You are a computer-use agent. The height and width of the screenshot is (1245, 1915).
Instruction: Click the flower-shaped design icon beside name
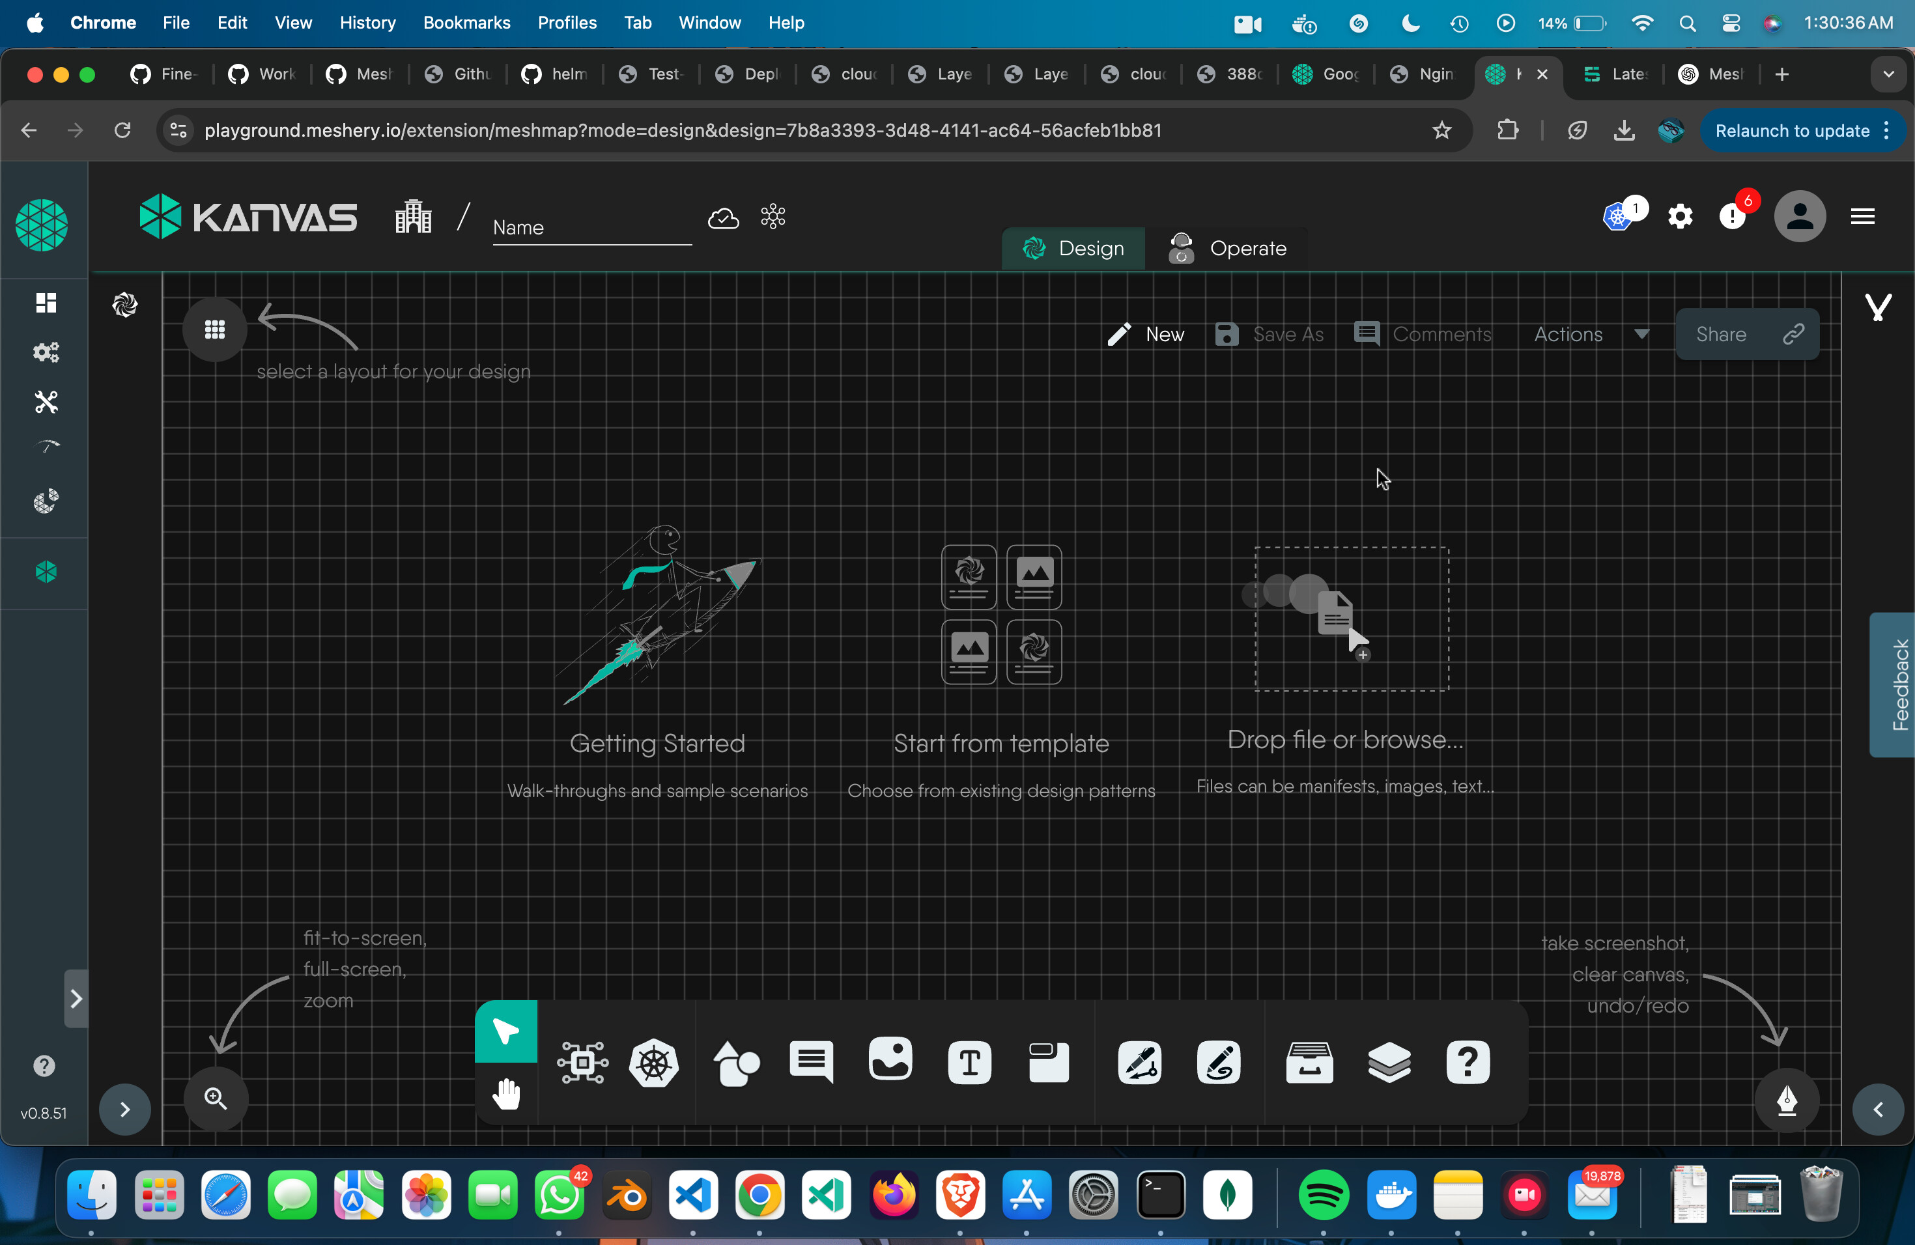[x=773, y=216]
